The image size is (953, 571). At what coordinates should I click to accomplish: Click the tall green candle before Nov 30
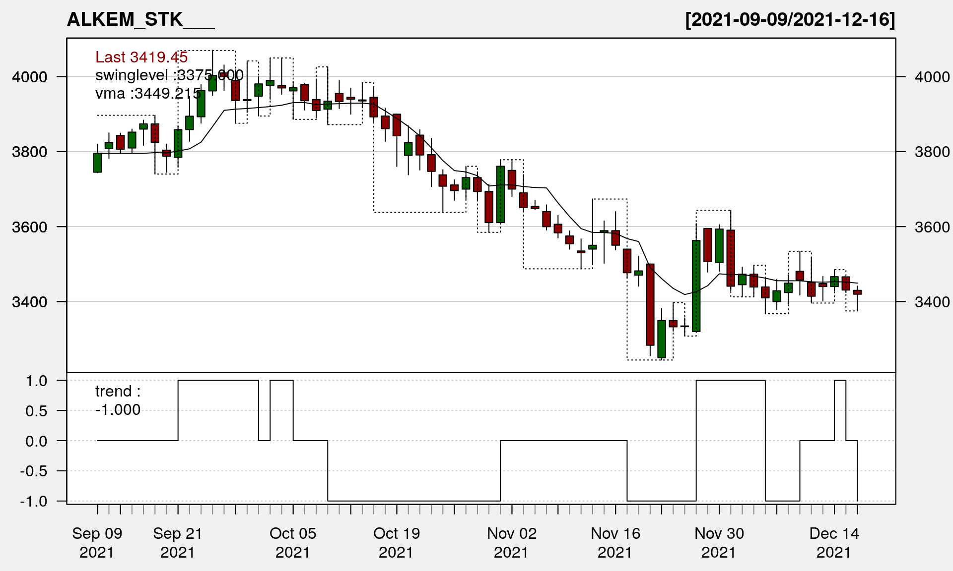coord(696,286)
